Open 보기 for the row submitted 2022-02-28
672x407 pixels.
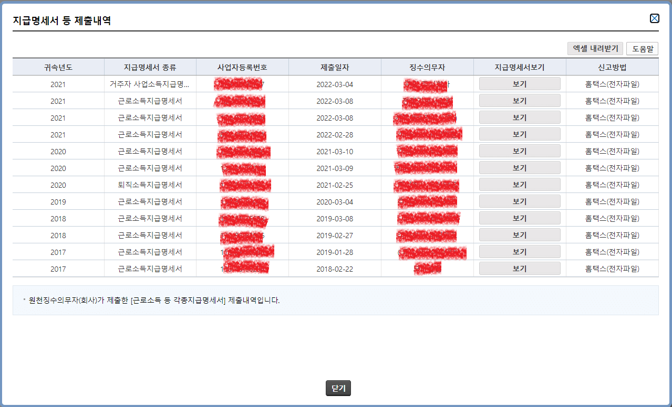[x=519, y=134]
